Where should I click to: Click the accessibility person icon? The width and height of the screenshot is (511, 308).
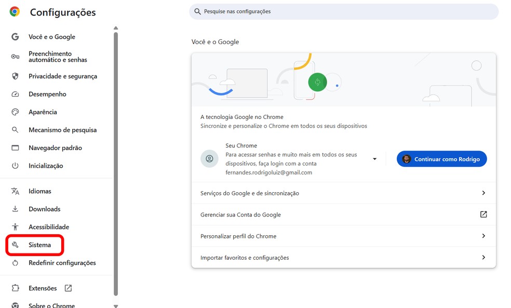coord(15,227)
